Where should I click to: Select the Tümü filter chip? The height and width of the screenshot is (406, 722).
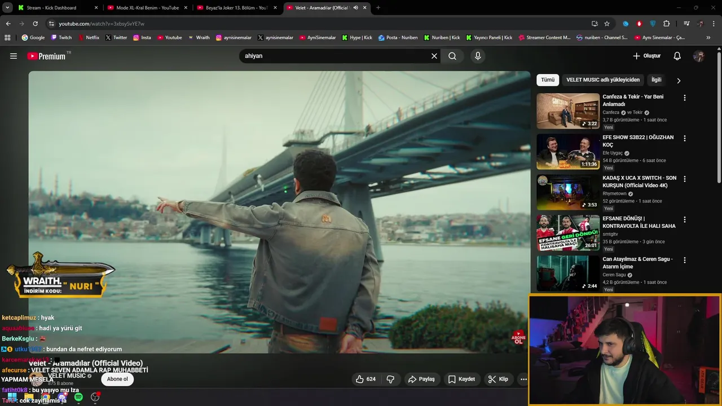548,80
